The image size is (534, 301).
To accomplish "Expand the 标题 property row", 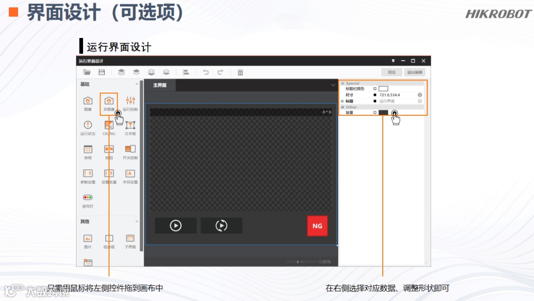I will coord(343,101).
